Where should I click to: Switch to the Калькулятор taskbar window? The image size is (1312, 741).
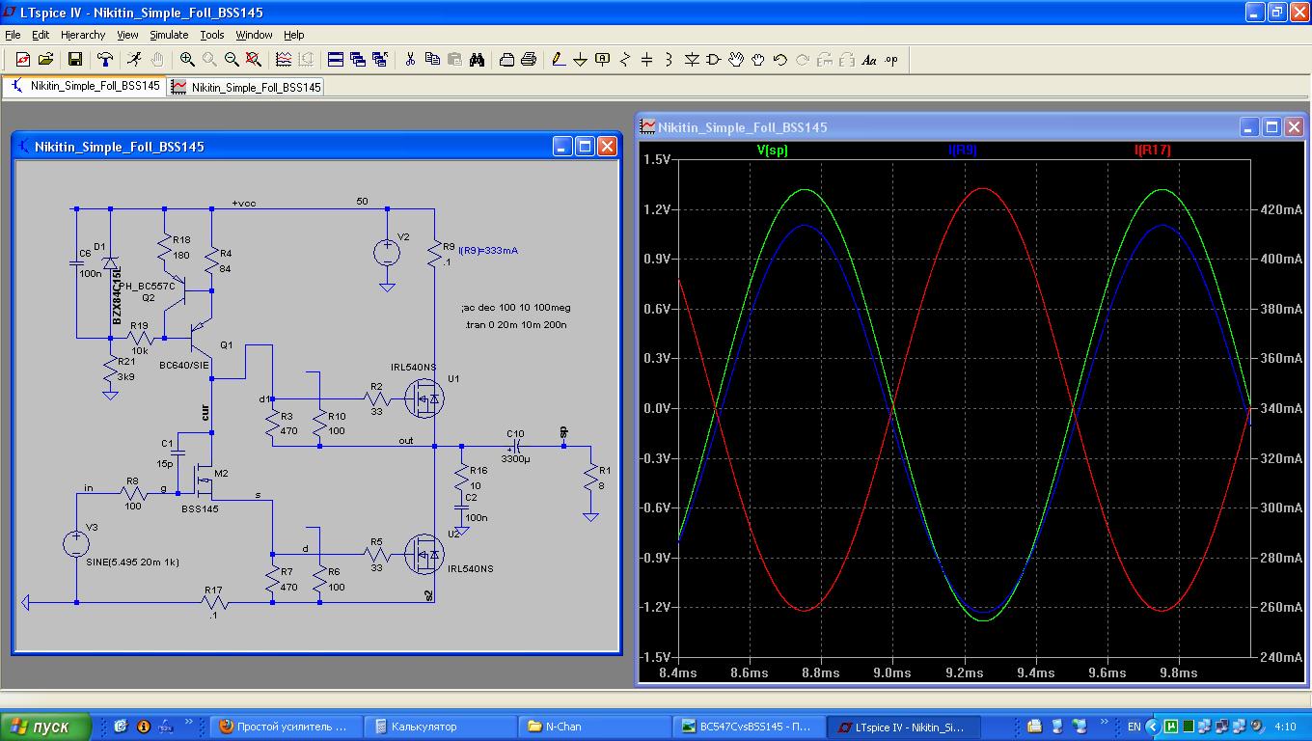(443, 727)
